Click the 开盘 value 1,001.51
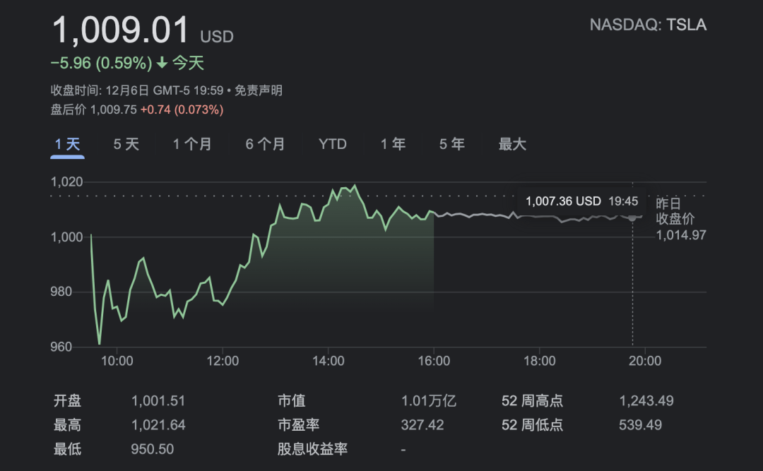The image size is (763, 471). [158, 401]
